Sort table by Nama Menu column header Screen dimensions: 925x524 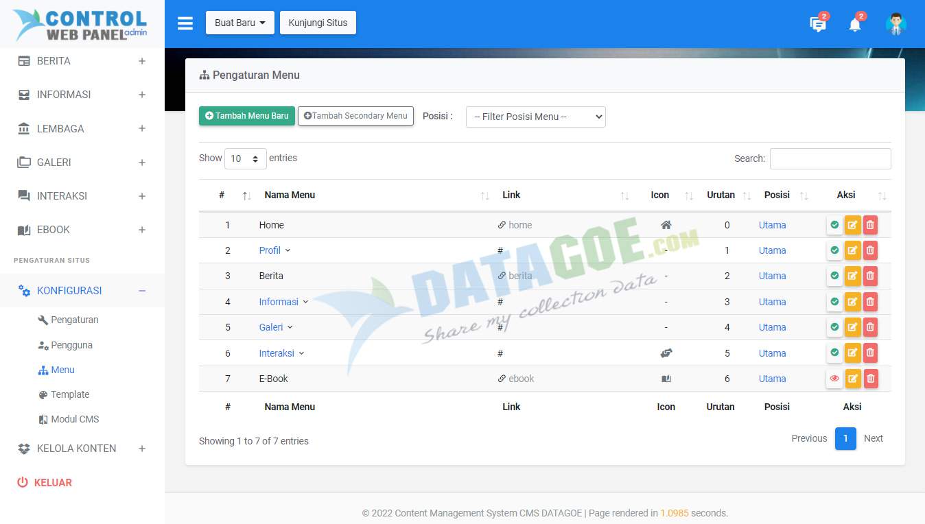tap(290, 195)
